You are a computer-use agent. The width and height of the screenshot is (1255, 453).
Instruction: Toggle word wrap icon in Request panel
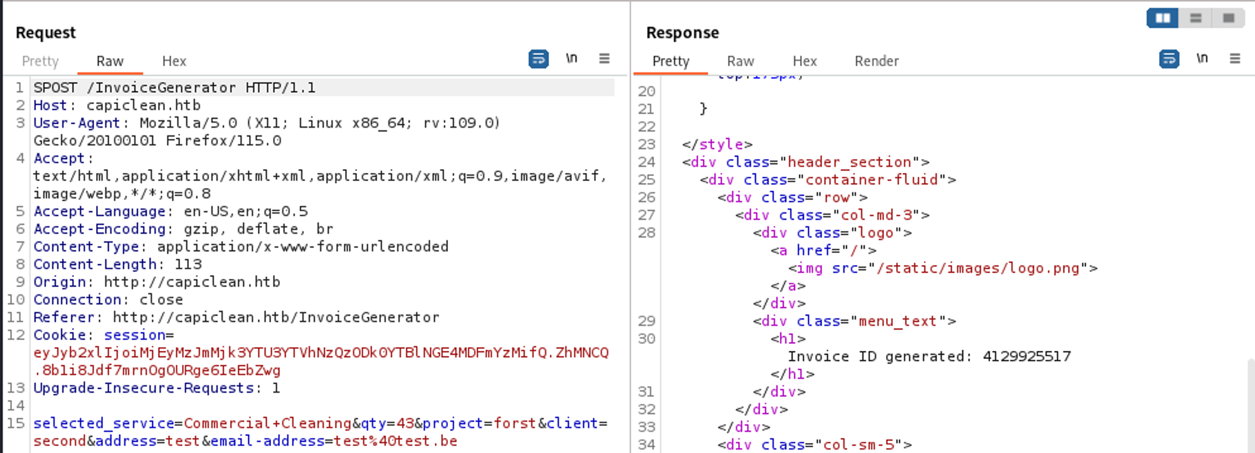pos(538,59)
